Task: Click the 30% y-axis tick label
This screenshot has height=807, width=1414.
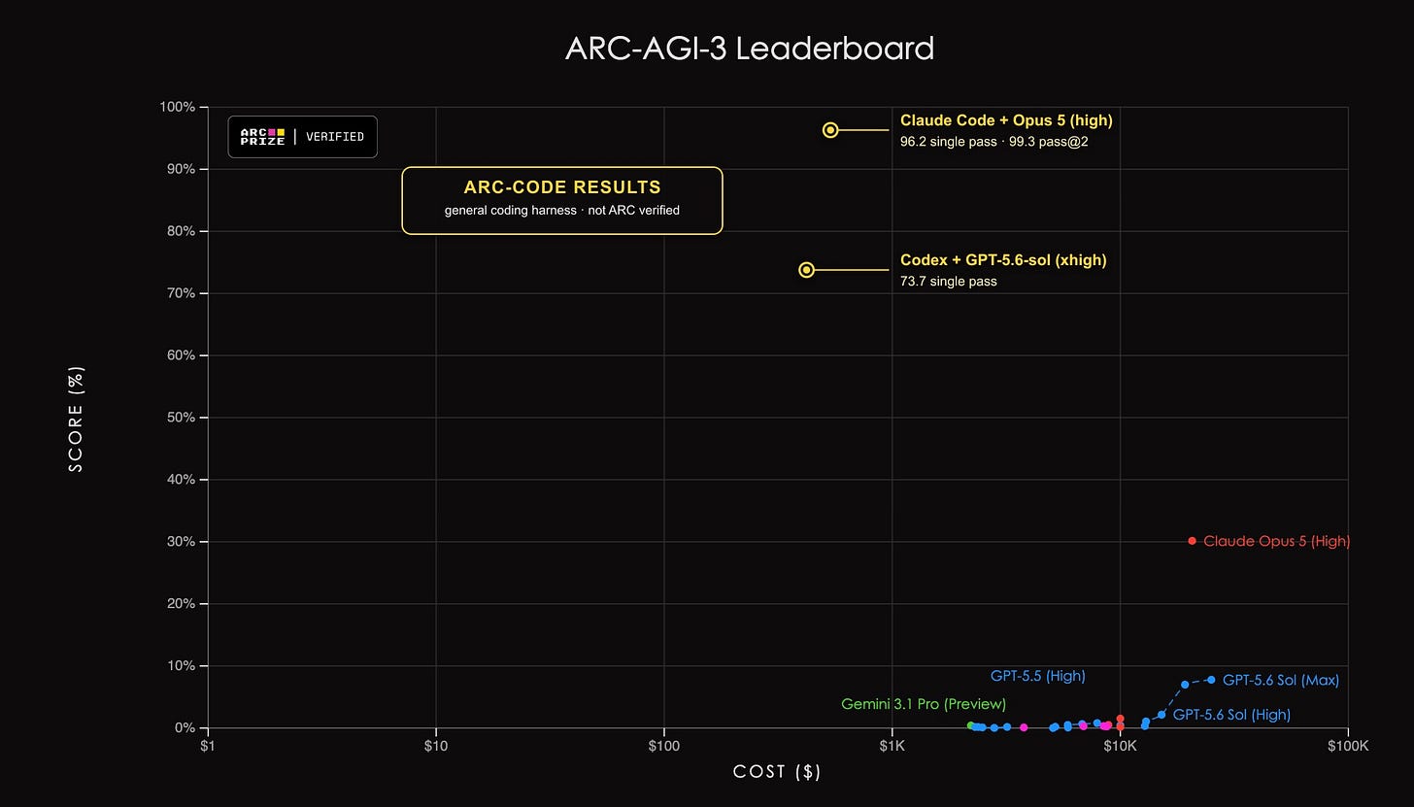Action: pos(181,542)
